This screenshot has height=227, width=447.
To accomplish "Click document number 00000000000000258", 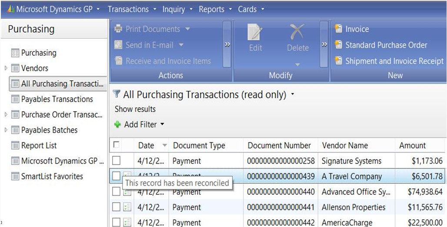I will [281, 161].
